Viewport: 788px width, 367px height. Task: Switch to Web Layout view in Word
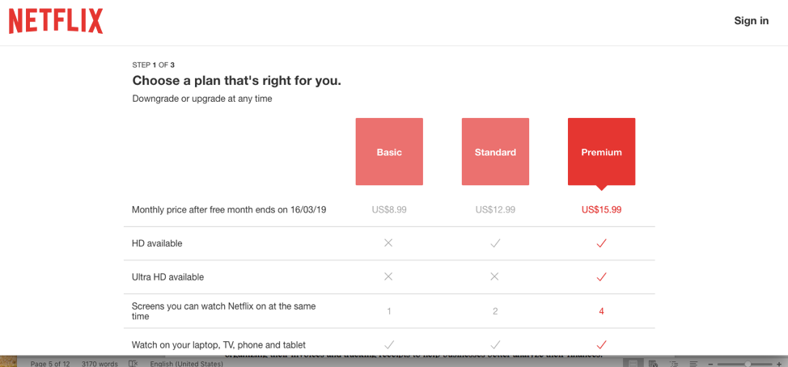654,364
